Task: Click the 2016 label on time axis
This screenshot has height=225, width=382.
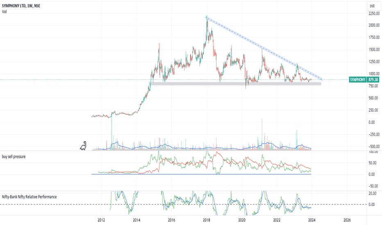Action: coord(171,220)
